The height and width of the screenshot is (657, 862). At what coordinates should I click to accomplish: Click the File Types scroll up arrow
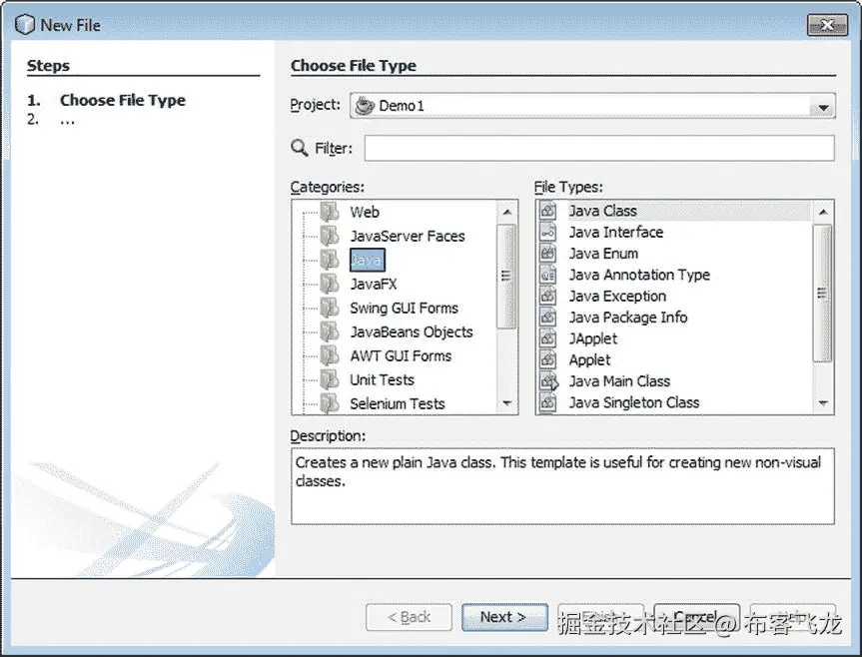point(822,212)
